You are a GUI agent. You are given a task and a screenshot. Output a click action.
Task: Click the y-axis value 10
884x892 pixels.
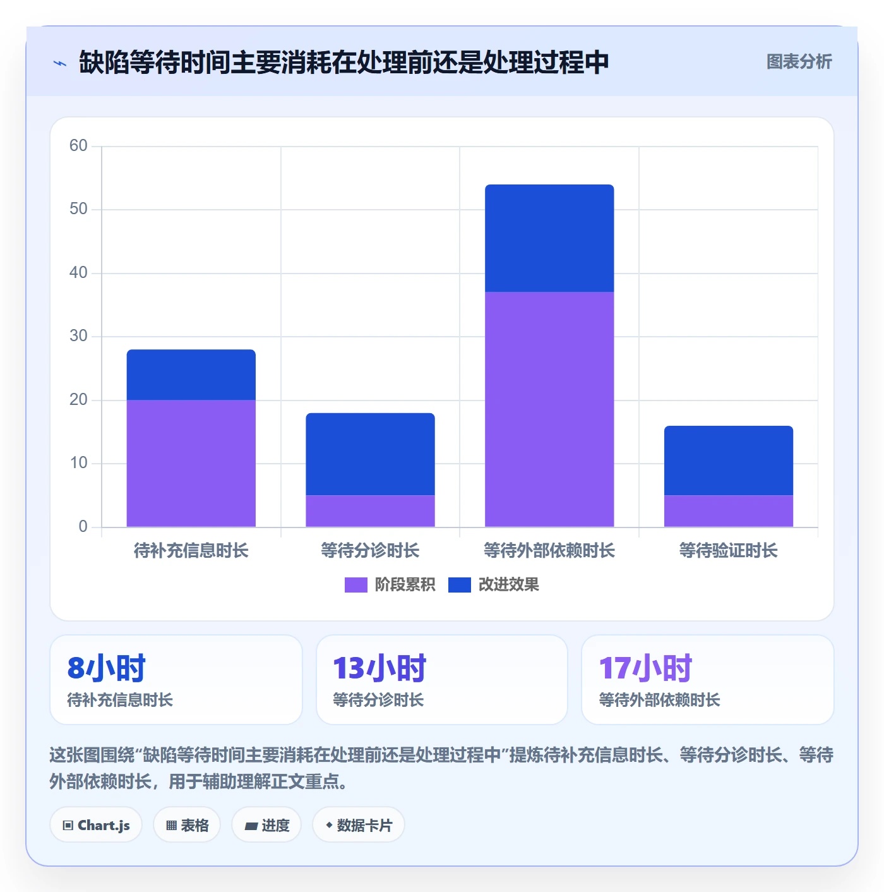tap(79, 463)
